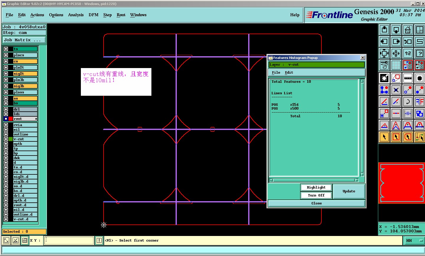This screenshot has height=256, width=425.
Task: Toggle the rout layer checkbox
Action: click(6, 119)
